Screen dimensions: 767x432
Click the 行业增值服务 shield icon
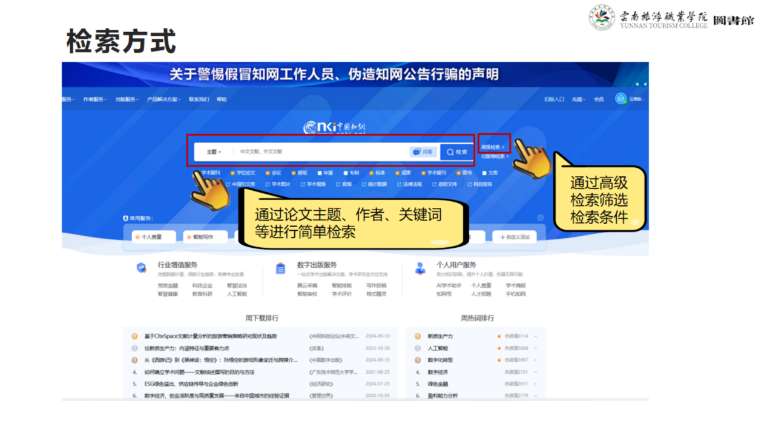point(141,268)
